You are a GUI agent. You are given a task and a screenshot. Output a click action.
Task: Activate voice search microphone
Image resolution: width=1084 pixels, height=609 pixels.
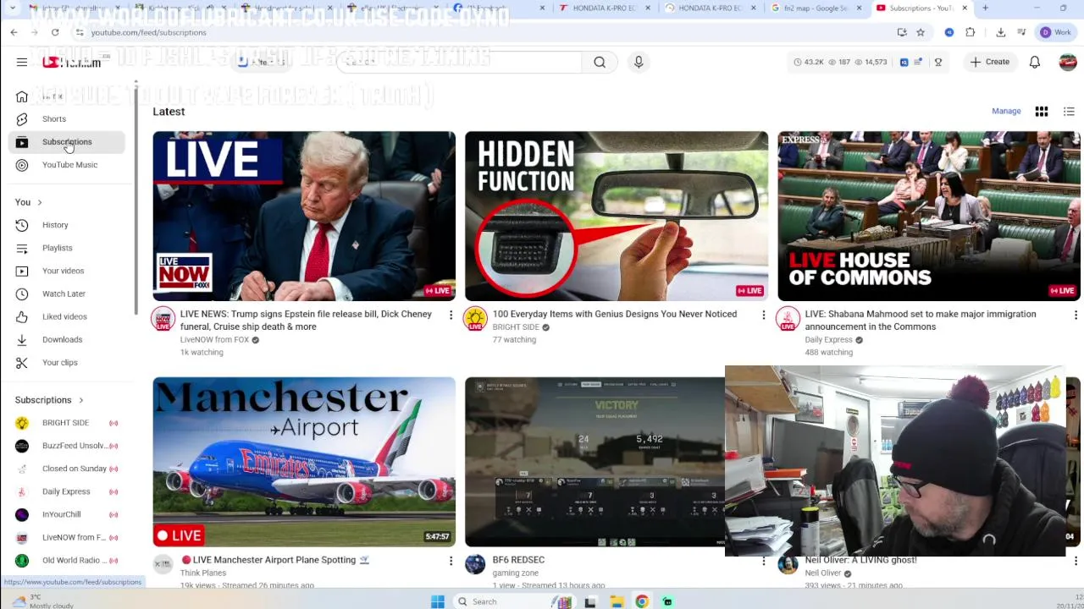639,62
